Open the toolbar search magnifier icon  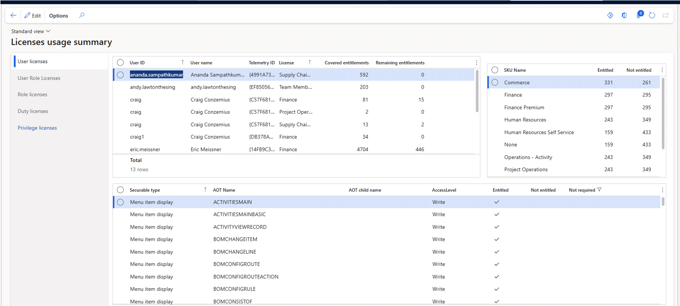click(x=82, y=16)
